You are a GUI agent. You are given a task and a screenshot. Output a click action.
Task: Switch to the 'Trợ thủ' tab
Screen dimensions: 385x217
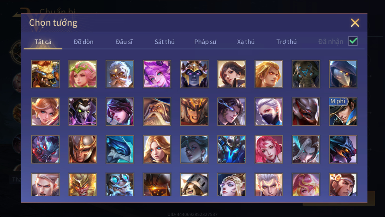pos(286,42)
